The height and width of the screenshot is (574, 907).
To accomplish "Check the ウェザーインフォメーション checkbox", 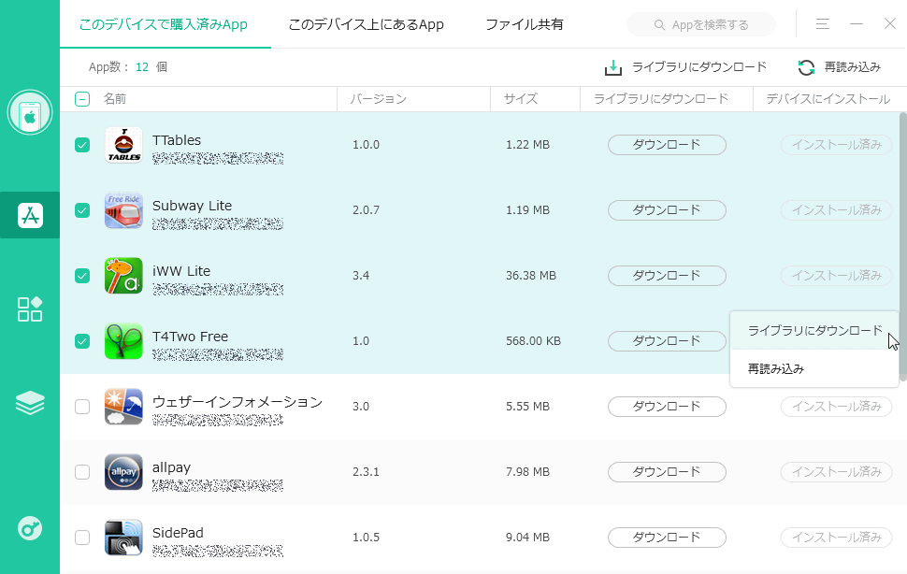I will [82, 407].
